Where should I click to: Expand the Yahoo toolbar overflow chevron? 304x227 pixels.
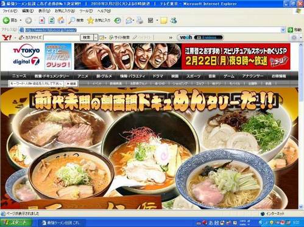point(171,38)
